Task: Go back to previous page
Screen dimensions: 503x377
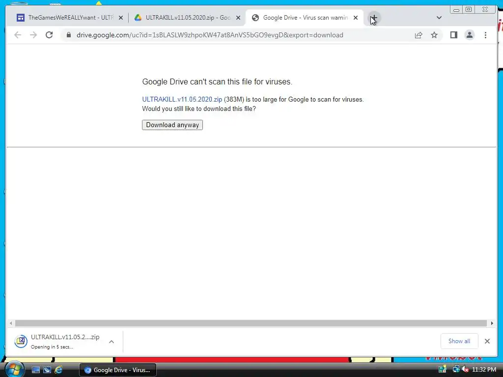Action: [18, 35]
